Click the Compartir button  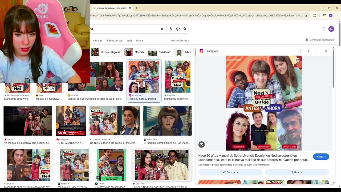[230, 172]
